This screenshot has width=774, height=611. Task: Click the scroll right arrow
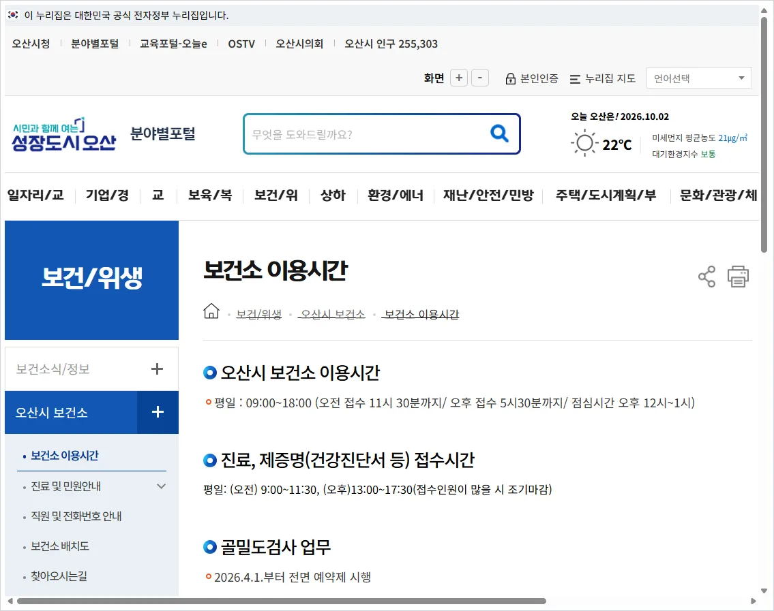(x=754, y=601)
